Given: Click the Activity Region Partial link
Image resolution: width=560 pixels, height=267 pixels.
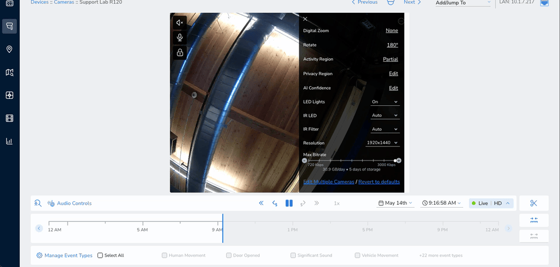Looking at the screenshot, I should (x=390, y=59).
